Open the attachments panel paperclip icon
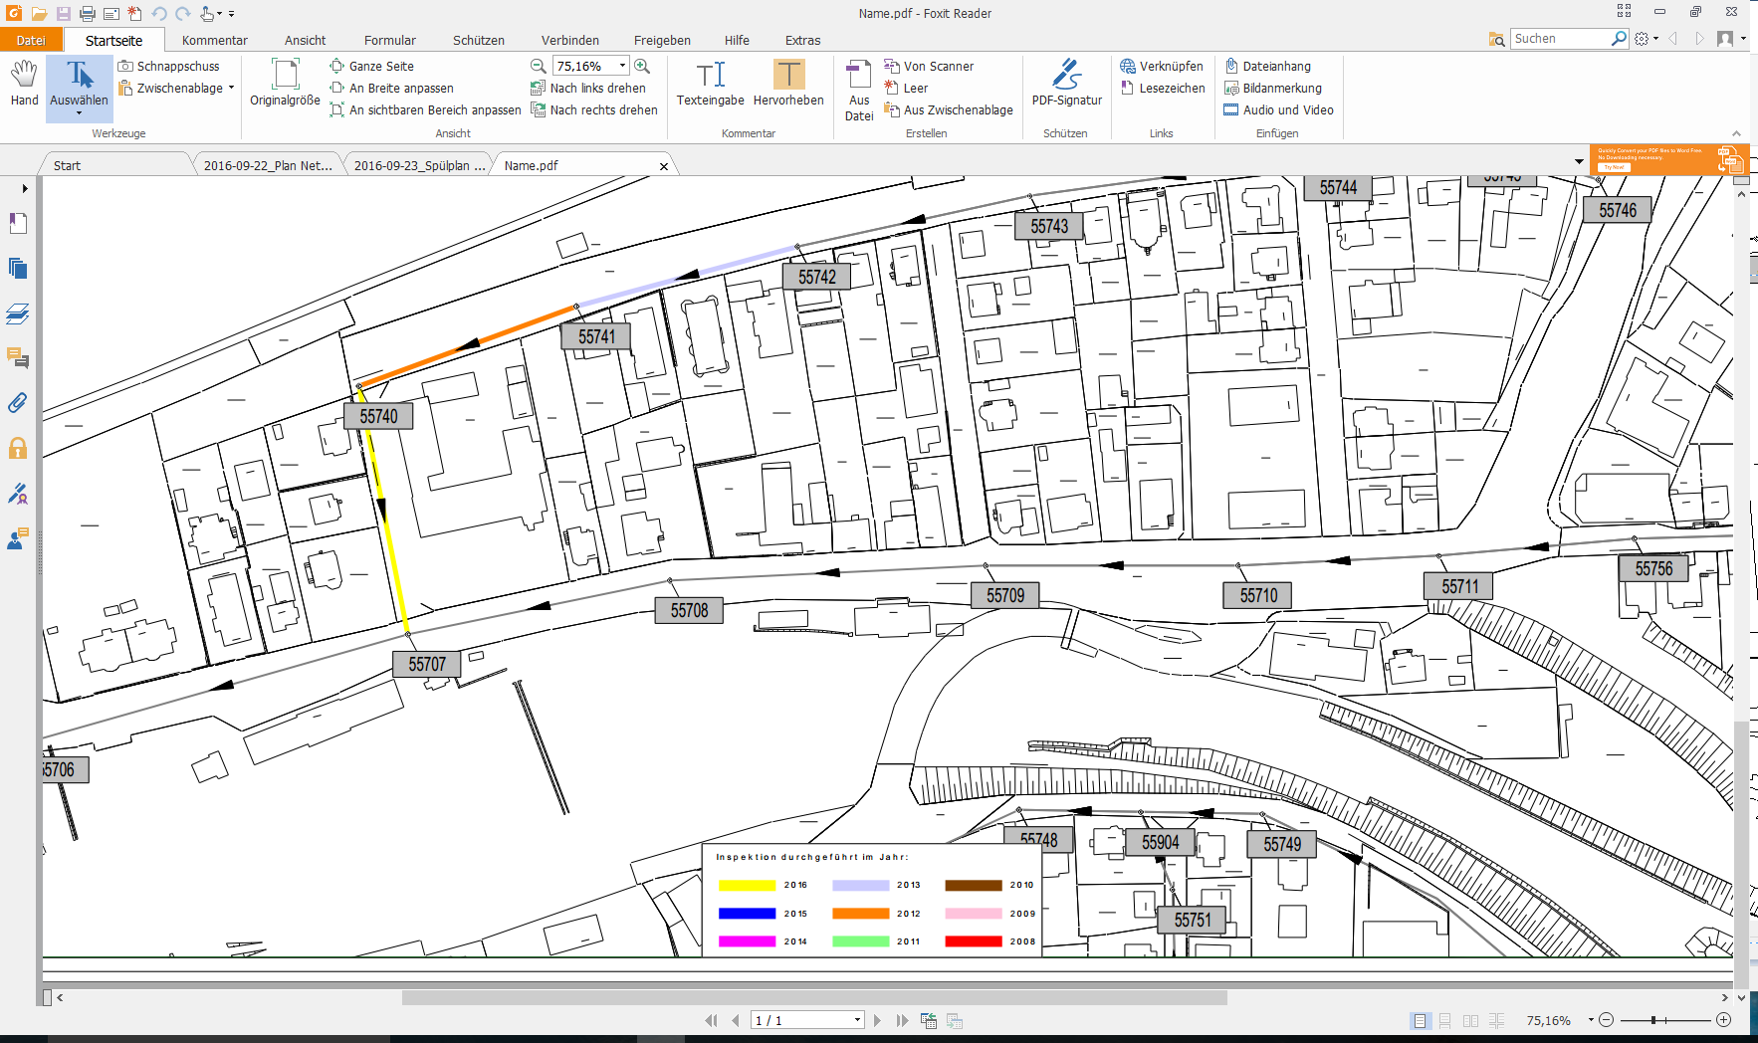 [x=18, y=403]
